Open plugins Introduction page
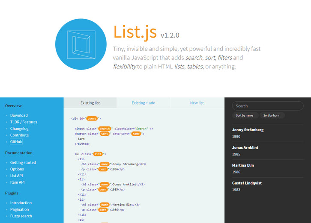Screen dimensions: 311x223 click(x=21, y=203)
